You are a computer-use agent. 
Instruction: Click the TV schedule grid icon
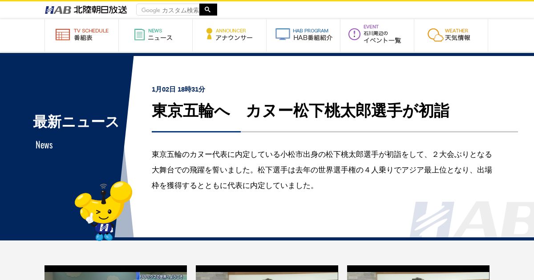(x=63, y=35)
